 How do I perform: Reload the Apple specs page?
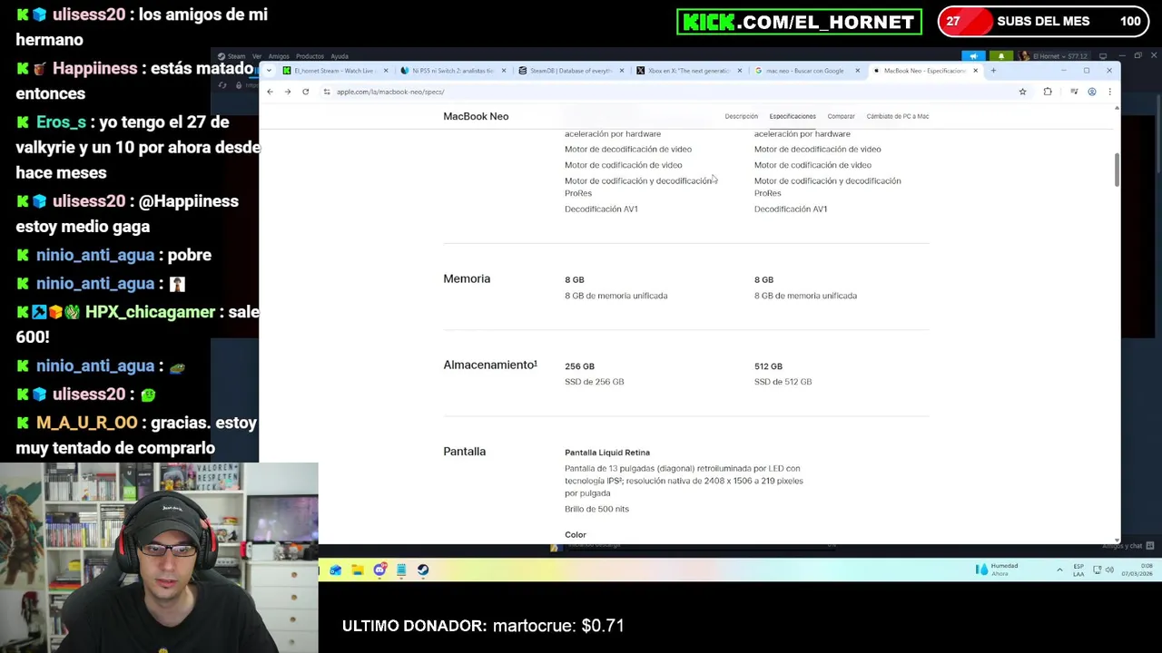point(306,92)
